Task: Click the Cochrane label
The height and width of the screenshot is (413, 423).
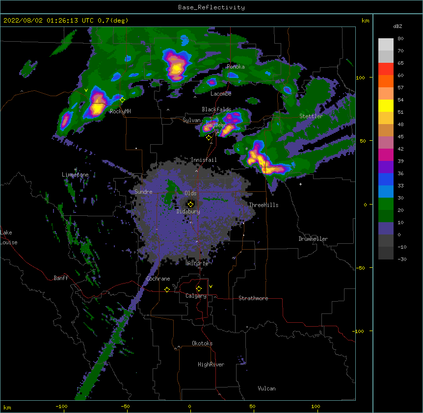Action: pyautogui.click(x=158, y=279)
